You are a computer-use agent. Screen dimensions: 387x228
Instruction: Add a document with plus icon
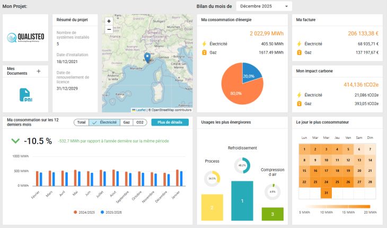pyautogui.click(x=38, y=71)
